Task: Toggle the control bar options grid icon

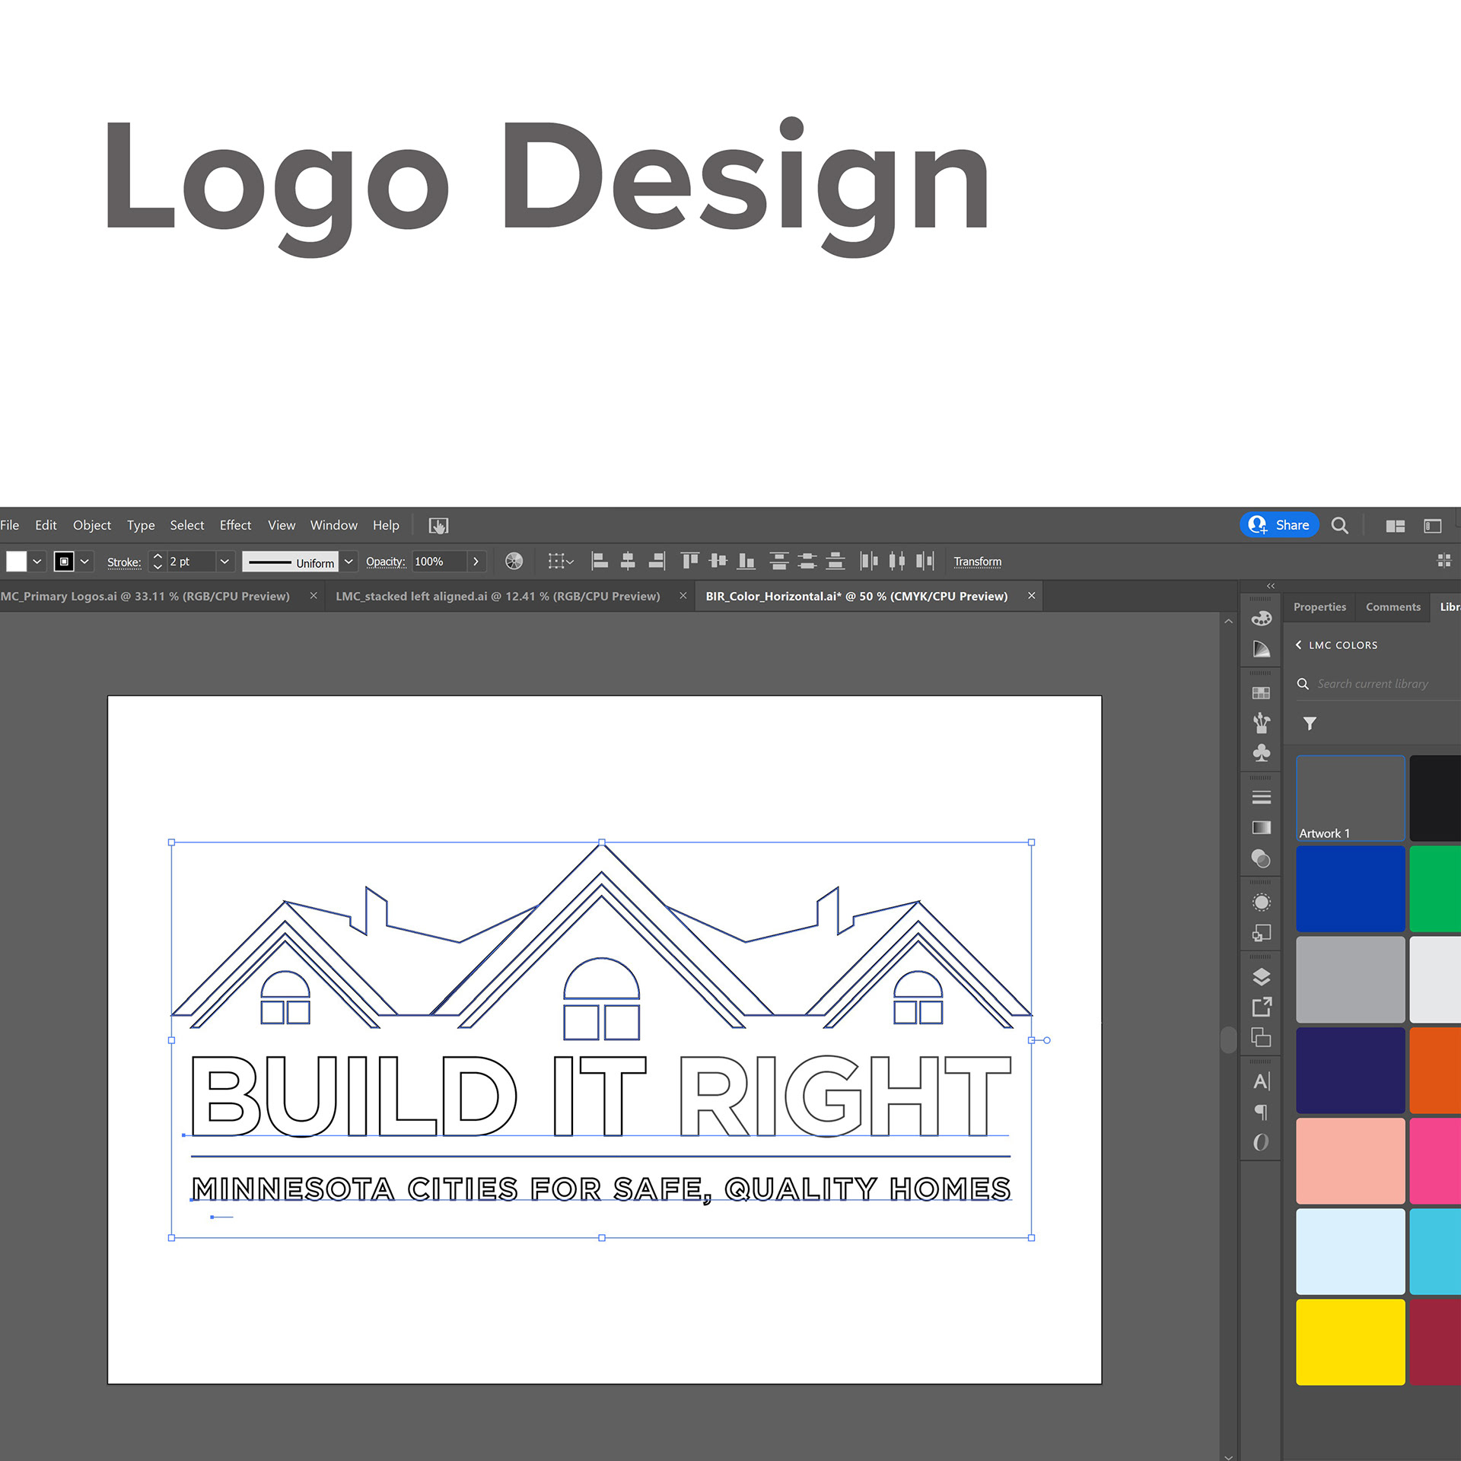Action: pos(1443,561)
